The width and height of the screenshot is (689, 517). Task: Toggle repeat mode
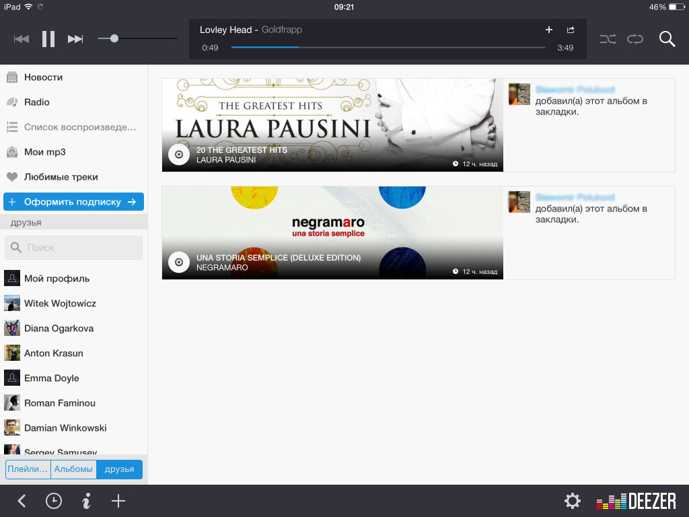tap(635, 39)
